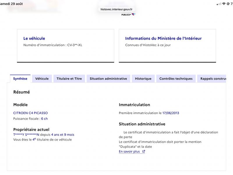Go to the Historique tab
This screenshot has height=175, width=233.
coord(143,78)
